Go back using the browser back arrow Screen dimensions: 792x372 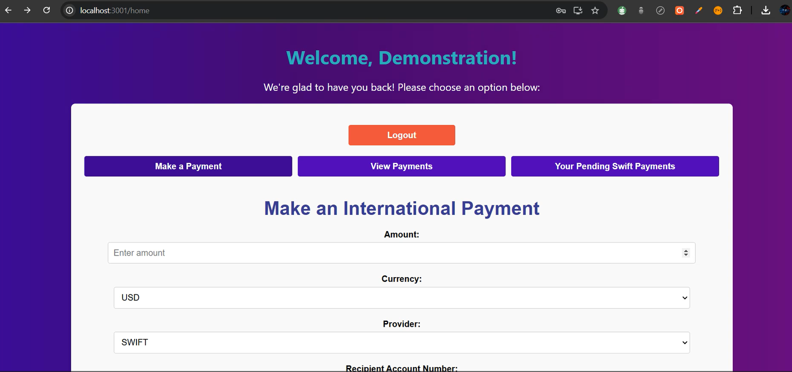coord(8,10)
